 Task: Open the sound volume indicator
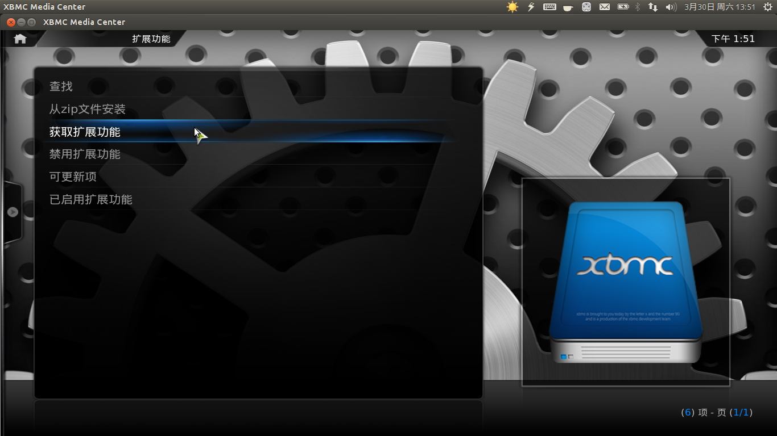(x=671, y=7)
